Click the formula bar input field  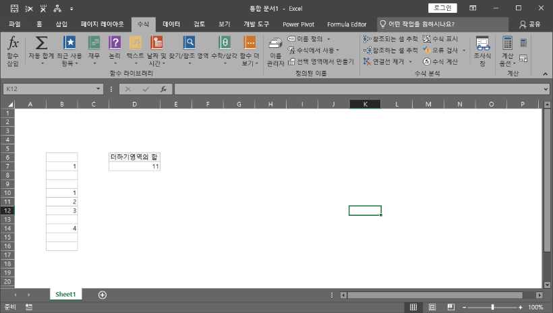(358, 89)
